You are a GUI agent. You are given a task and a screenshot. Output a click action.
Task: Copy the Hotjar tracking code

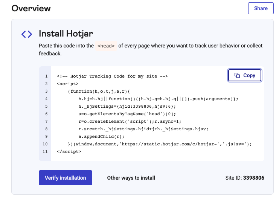[x=245, y=75]
